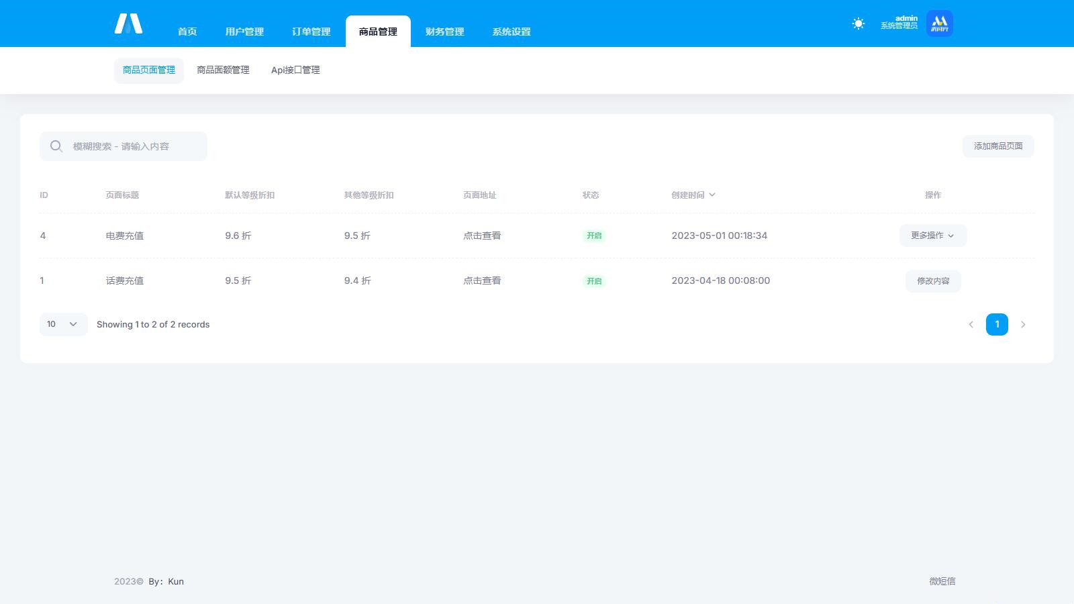Expand 更多操作 dropdown for 电费充值
The height and width of the screenshot is (604, 1074).
(x=932, y=236)
